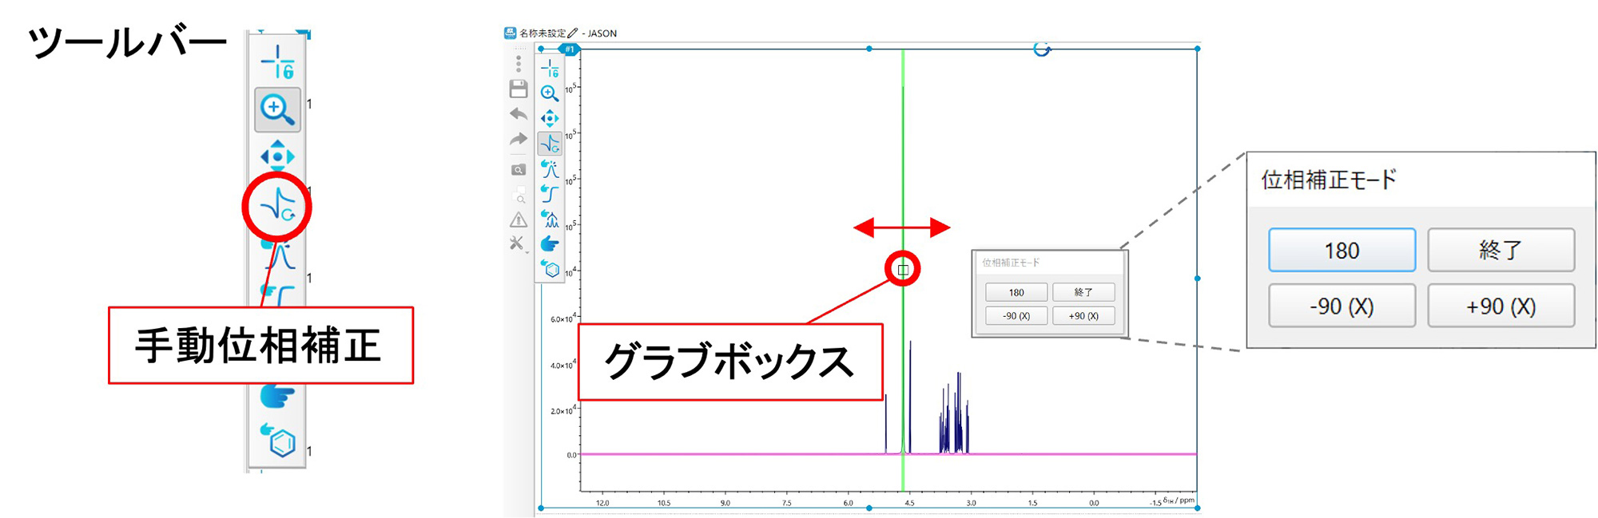Select the zoom tool in JASON window toolbar
Screen dimensions: 1598x518
(550, 93)
